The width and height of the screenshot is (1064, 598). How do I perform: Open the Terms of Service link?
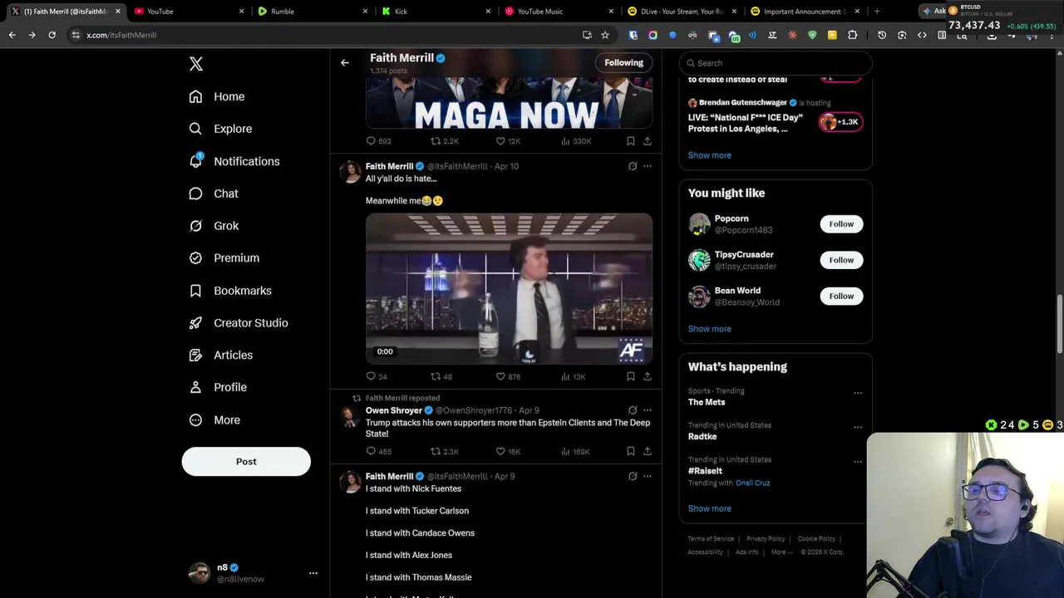point(711,539)
